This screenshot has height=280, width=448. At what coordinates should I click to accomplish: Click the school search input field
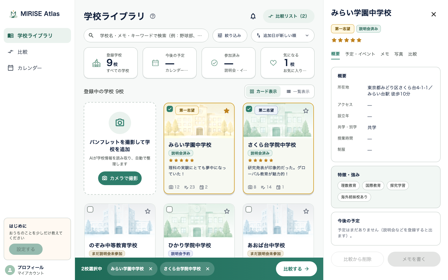146,35
